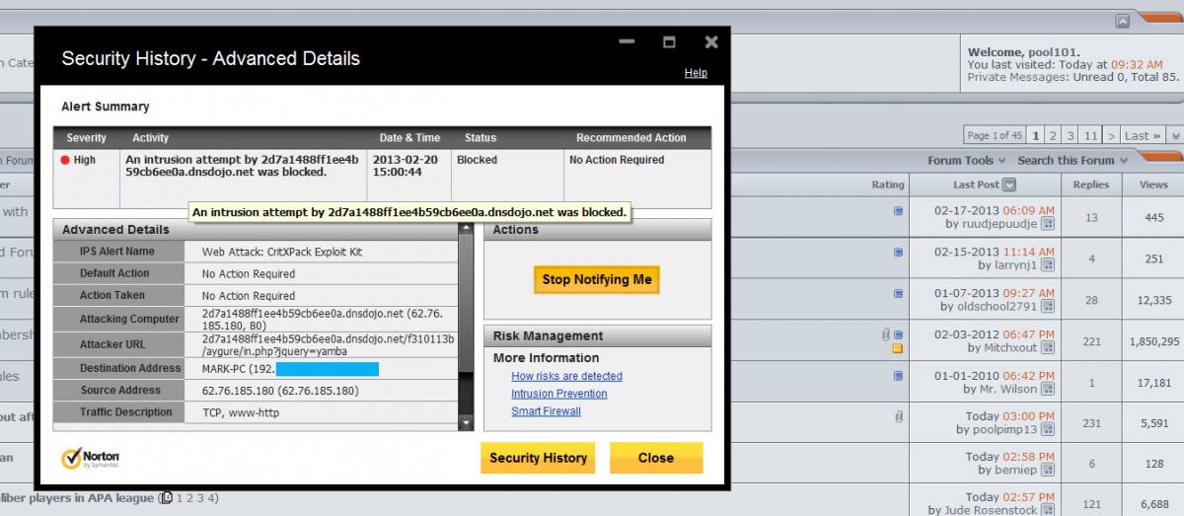Open replies count 121 for Jude Rosenstock thread
Image resolution: width=1184 pixels, height=516 pixels.
pyautogui.click(x=1091, y=504)
